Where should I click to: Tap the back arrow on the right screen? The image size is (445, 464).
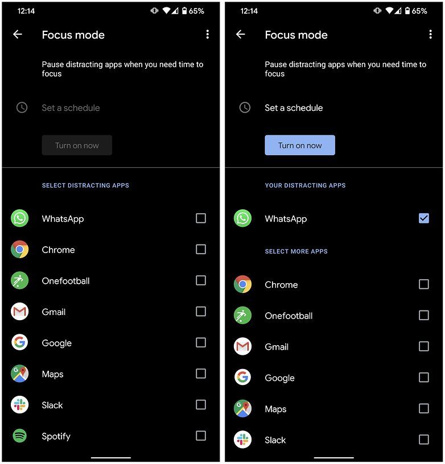(x=240, y=34)
